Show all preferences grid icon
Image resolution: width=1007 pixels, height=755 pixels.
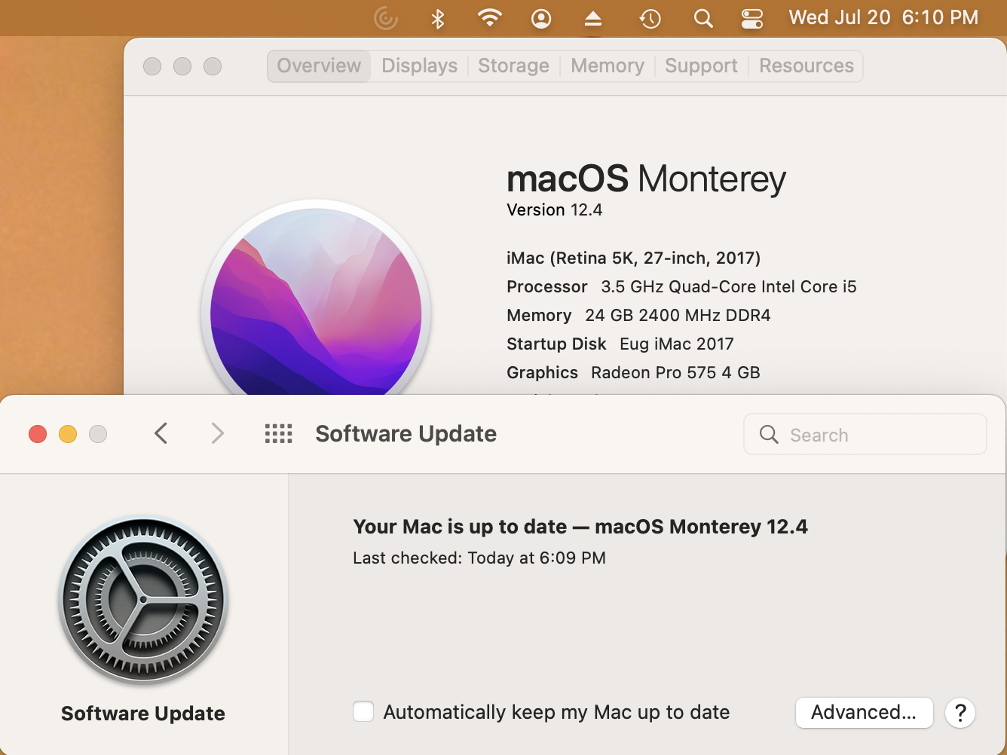[x=279, y=433]
